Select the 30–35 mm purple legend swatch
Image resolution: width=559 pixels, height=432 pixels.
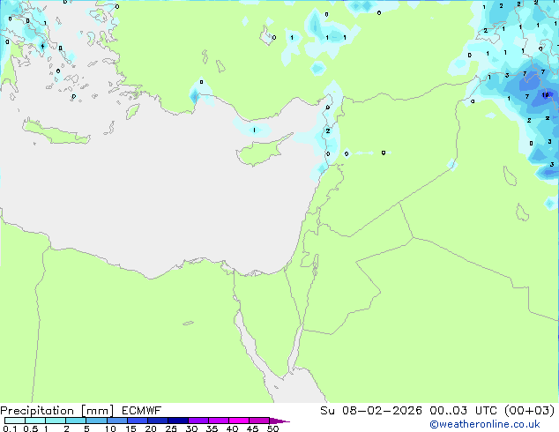point(198,421)
